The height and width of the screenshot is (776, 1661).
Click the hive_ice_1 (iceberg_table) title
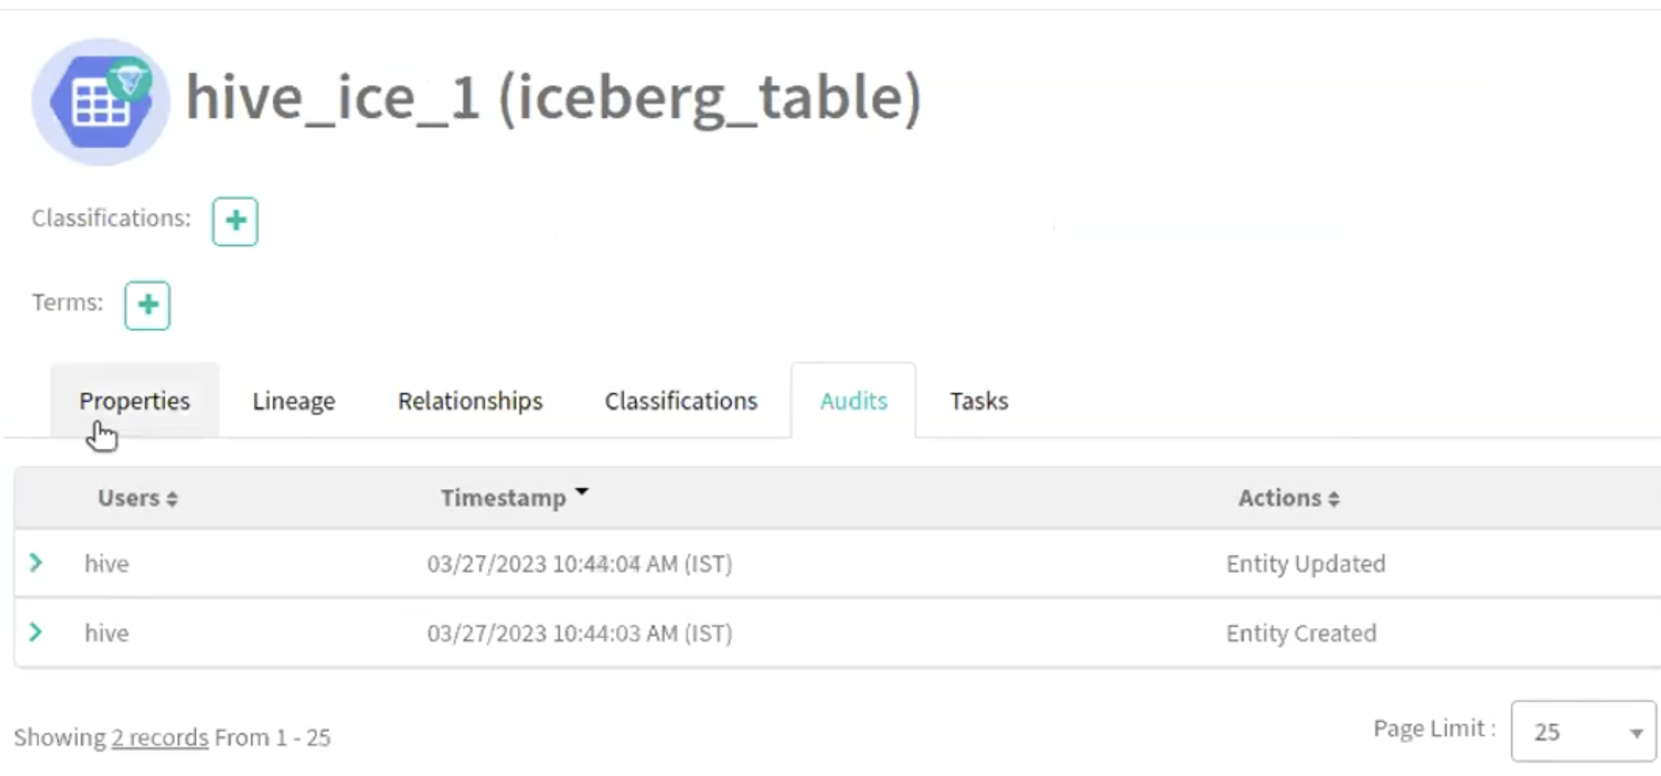point(554,98)
